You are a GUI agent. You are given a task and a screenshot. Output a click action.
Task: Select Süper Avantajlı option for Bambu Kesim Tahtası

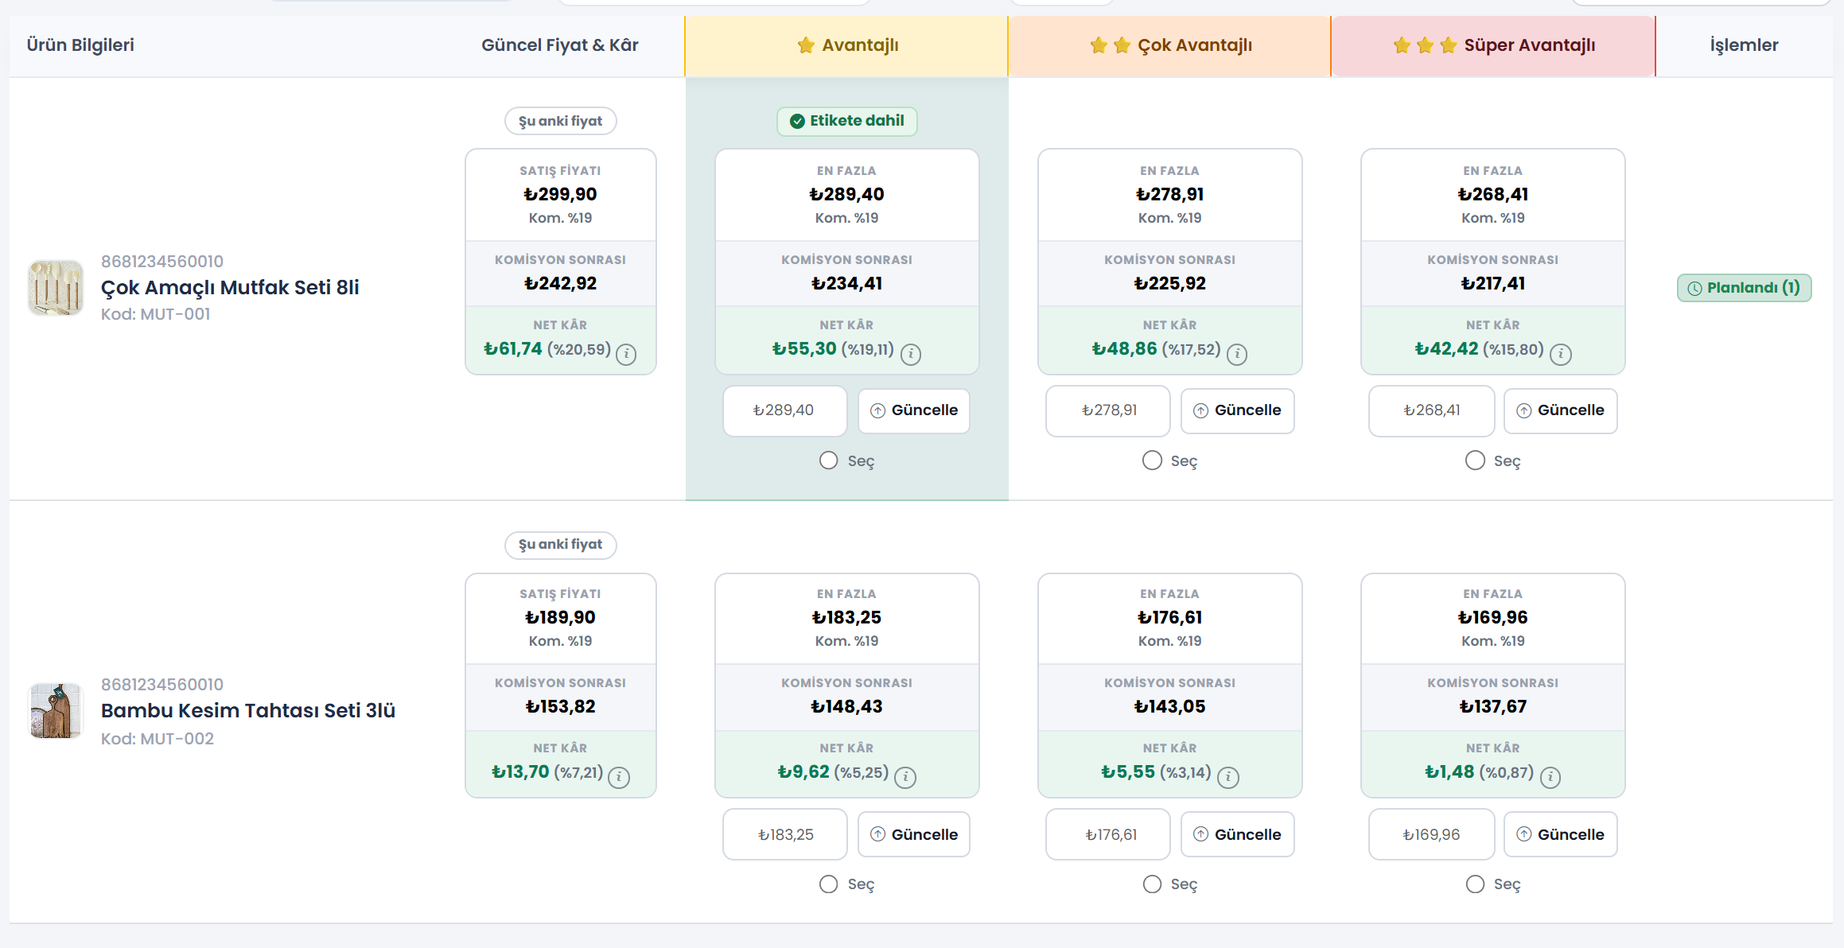click(x=1475, y=884)
